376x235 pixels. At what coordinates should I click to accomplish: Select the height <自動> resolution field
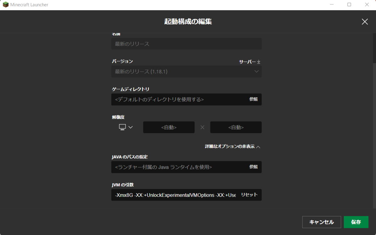236,127
